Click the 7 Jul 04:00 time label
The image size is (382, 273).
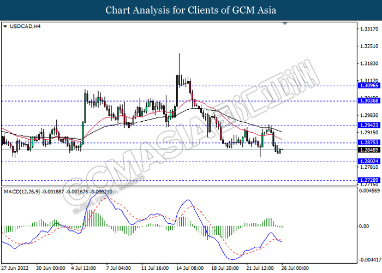(x=118, y=268)
